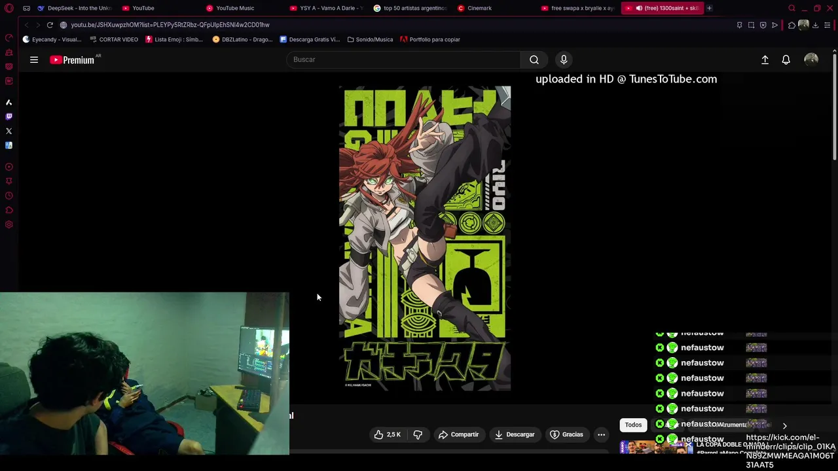The image size is (838, 471).
Task: Open Portfolio para copiar bookmark
Action: [430, 39]
